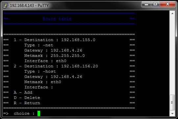This screenshot has height=119, width=178.
Task: Click the A - Add menu option
Action: 23,92
